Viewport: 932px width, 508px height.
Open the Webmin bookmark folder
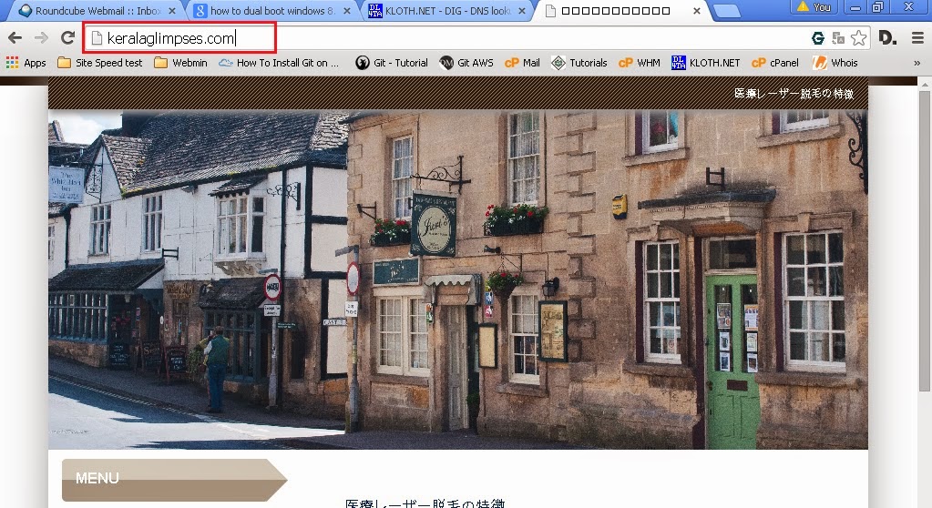click(180, 63)
